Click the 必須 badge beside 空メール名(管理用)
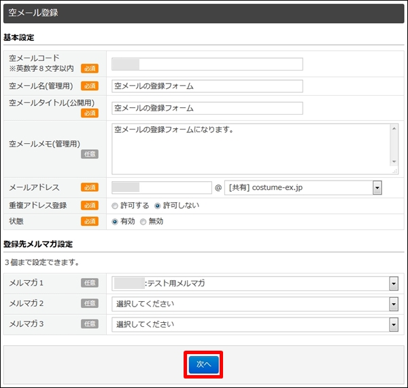Viewport: 408px width, 388px height. pos(90,85)
